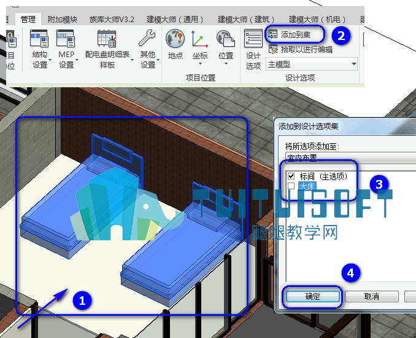Open the Main Model dropdown (主模型)

coord(312,64)
